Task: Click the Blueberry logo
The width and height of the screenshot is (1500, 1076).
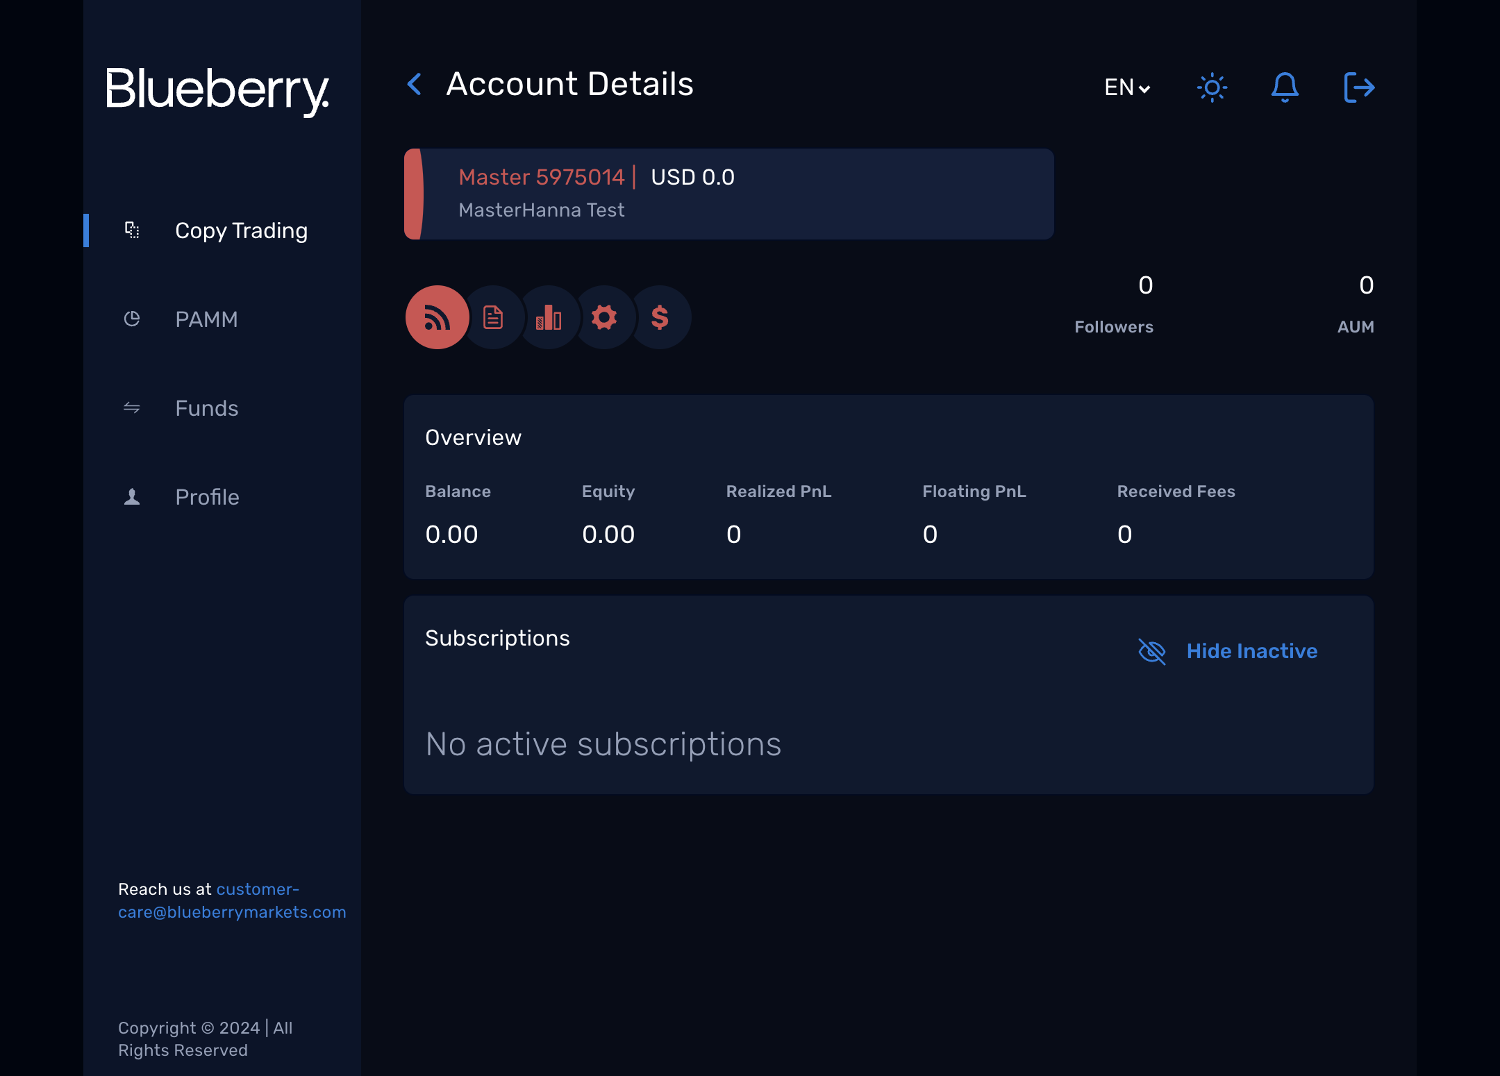Action: pos(217,91)
